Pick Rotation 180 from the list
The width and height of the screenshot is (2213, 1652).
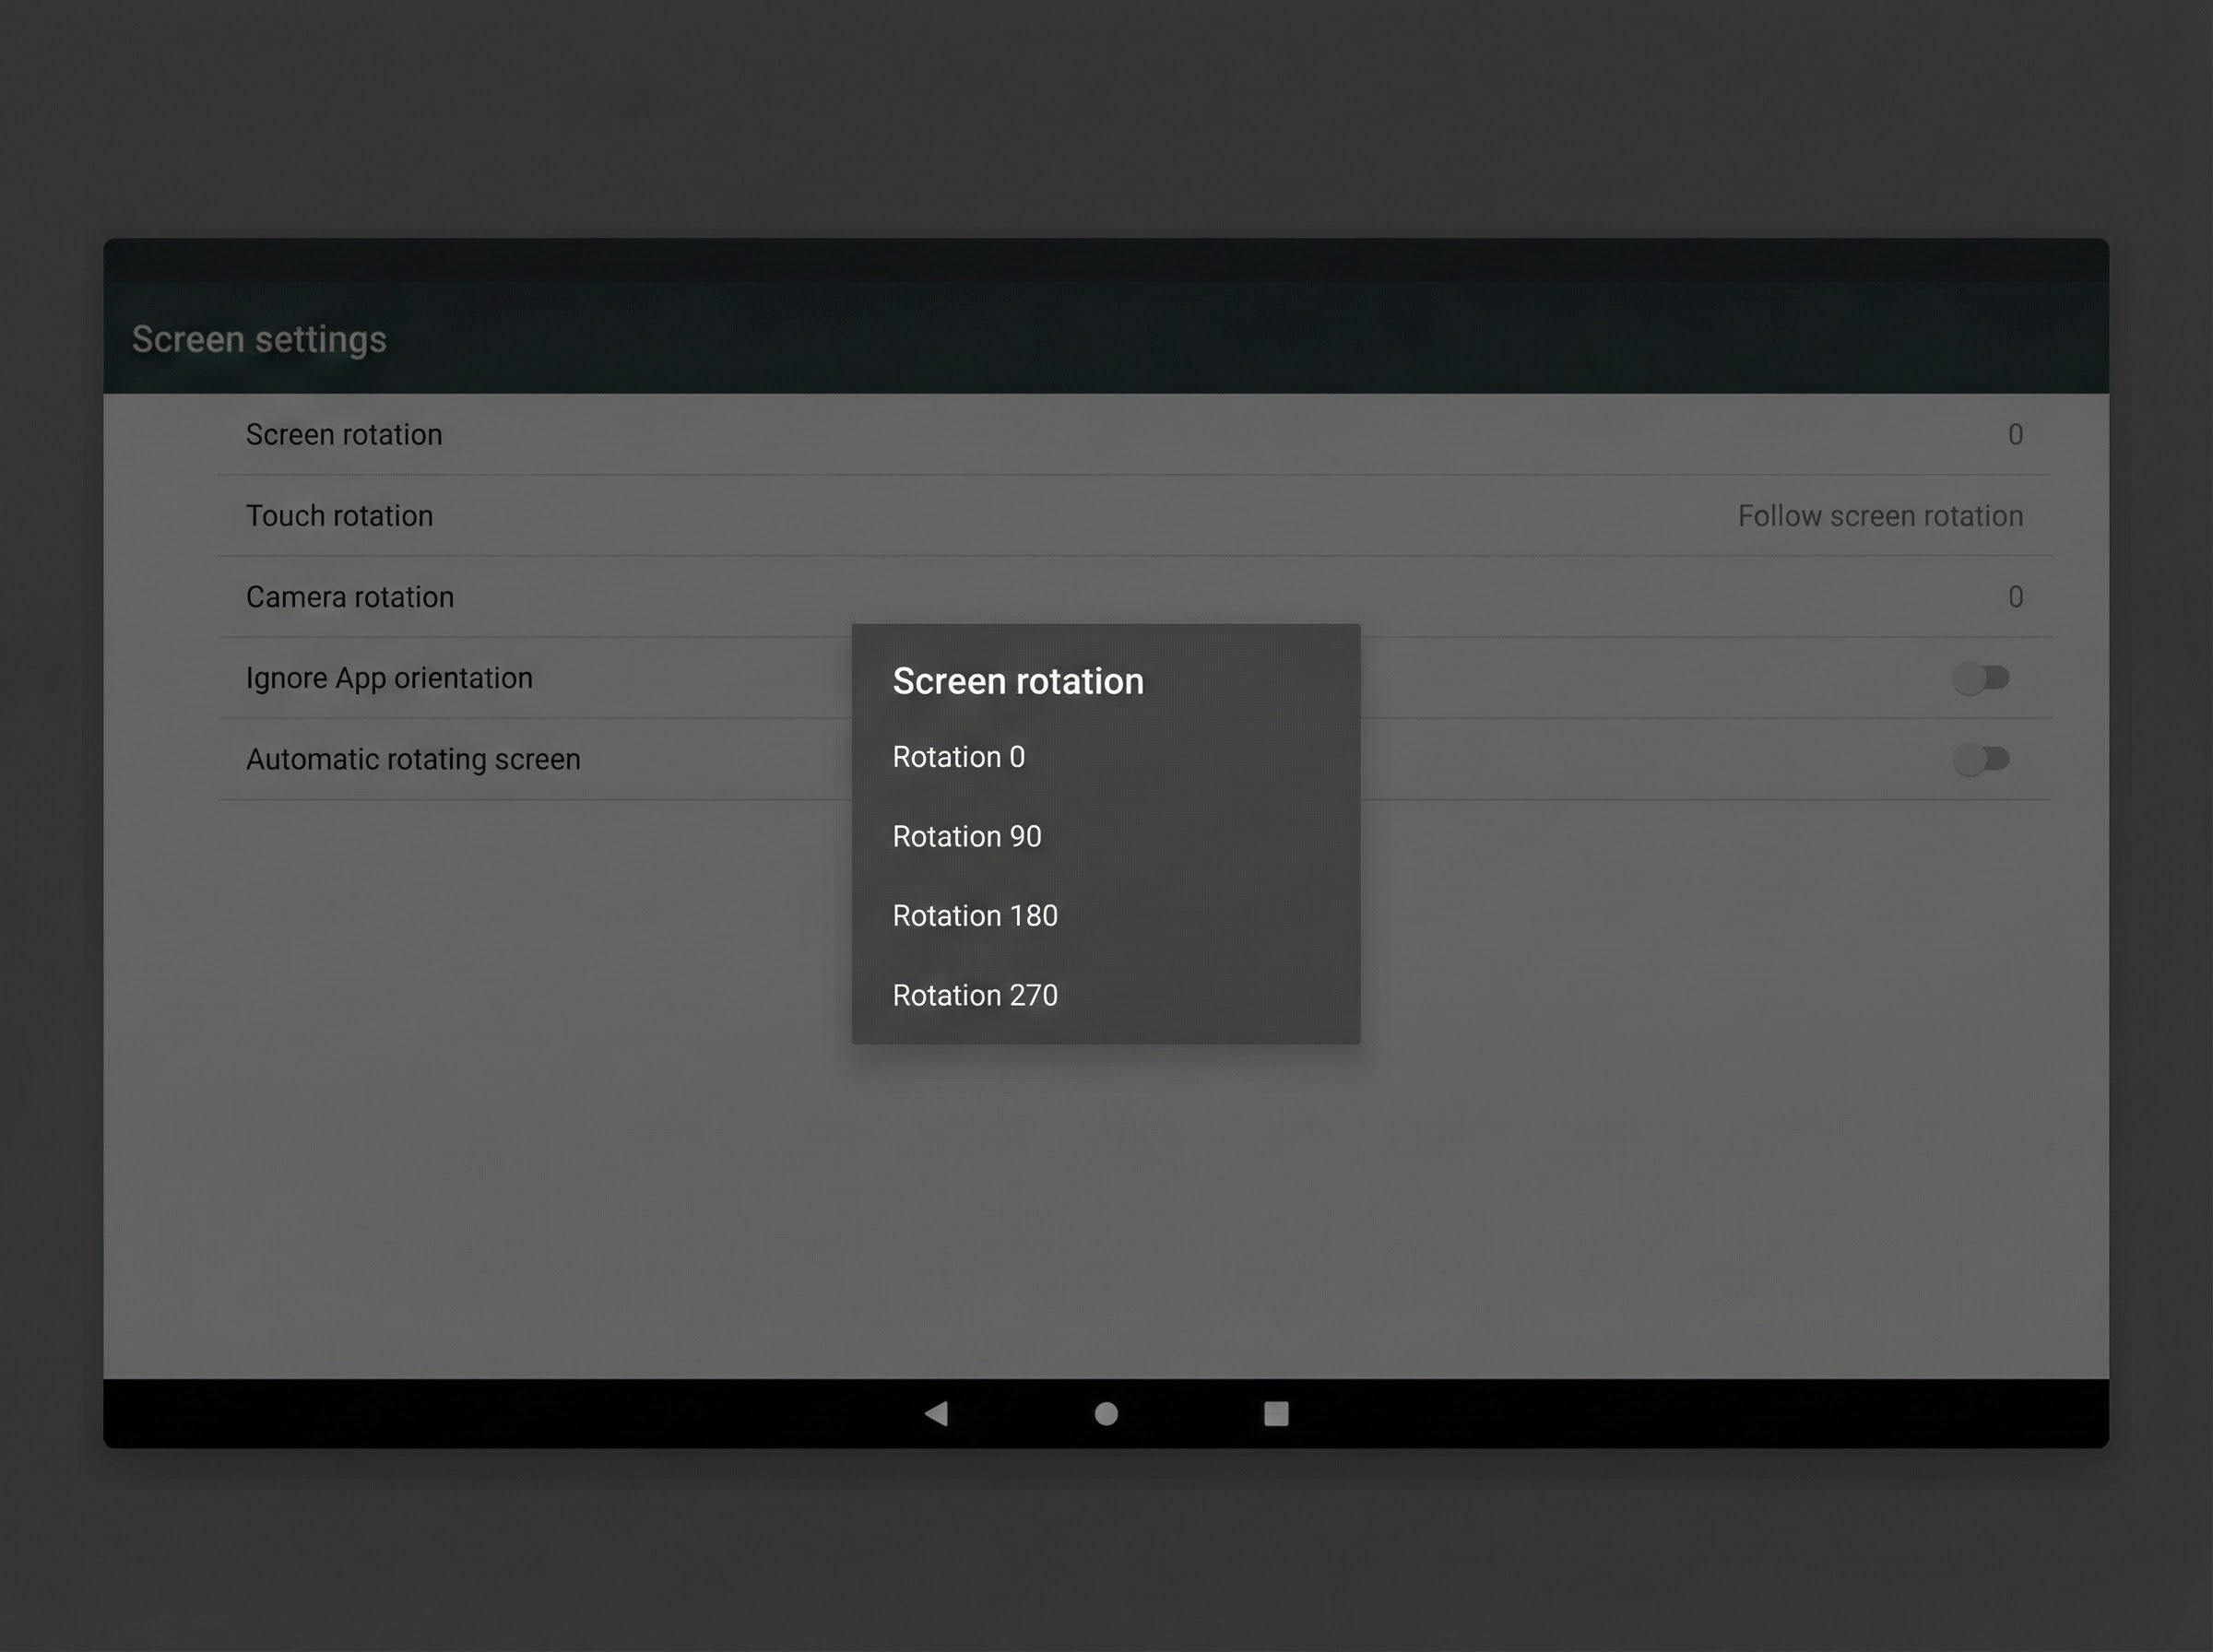[x=974, y=916]
